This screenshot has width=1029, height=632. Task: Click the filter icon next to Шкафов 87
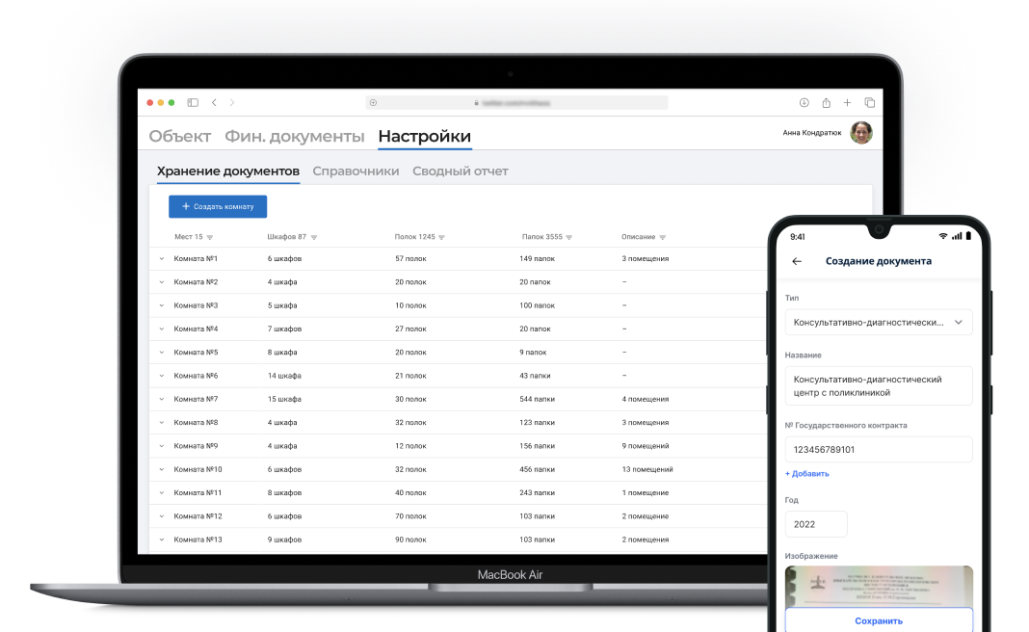click(x=314, y=237)
